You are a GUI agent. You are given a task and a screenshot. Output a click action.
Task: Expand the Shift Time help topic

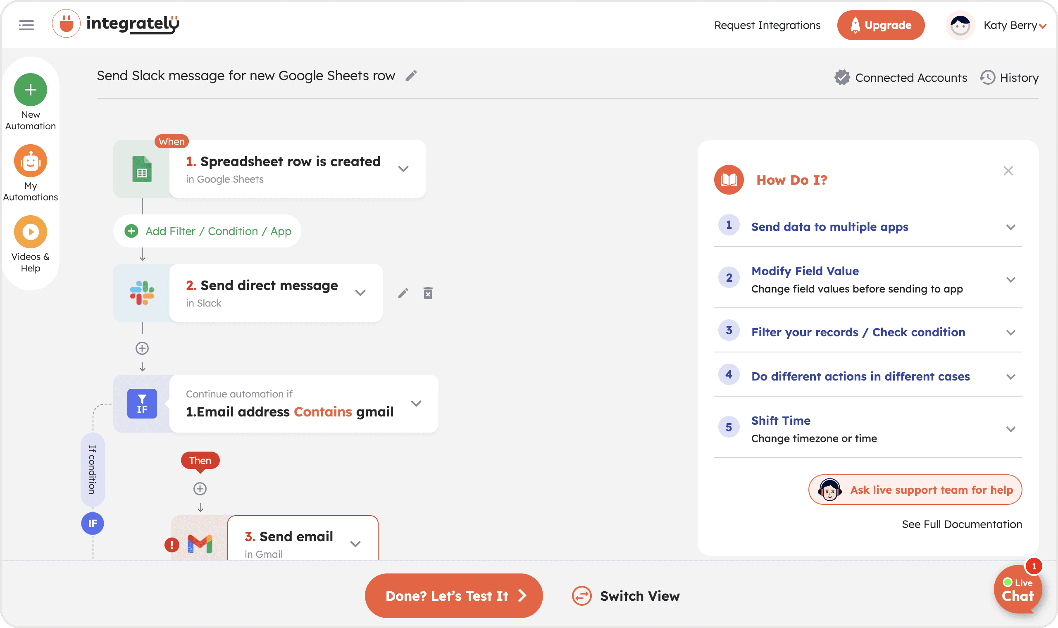1011,429
